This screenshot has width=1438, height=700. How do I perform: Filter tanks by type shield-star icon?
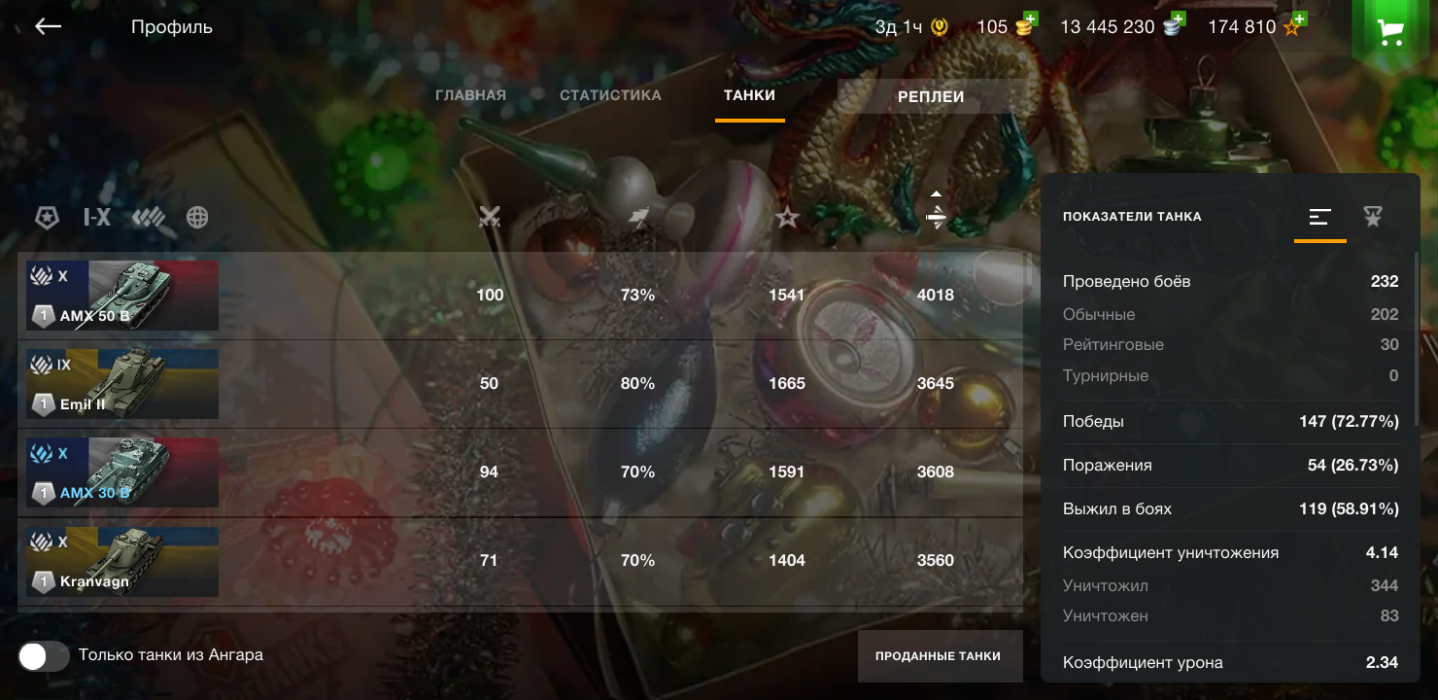tap(47, 217)
